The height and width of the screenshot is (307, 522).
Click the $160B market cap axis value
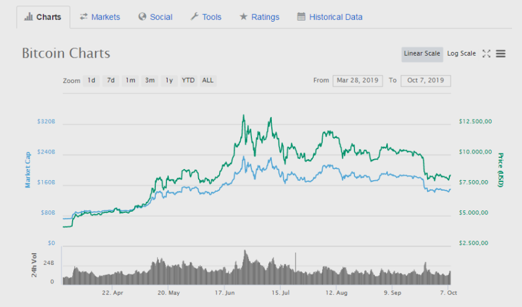pos(47,183)
